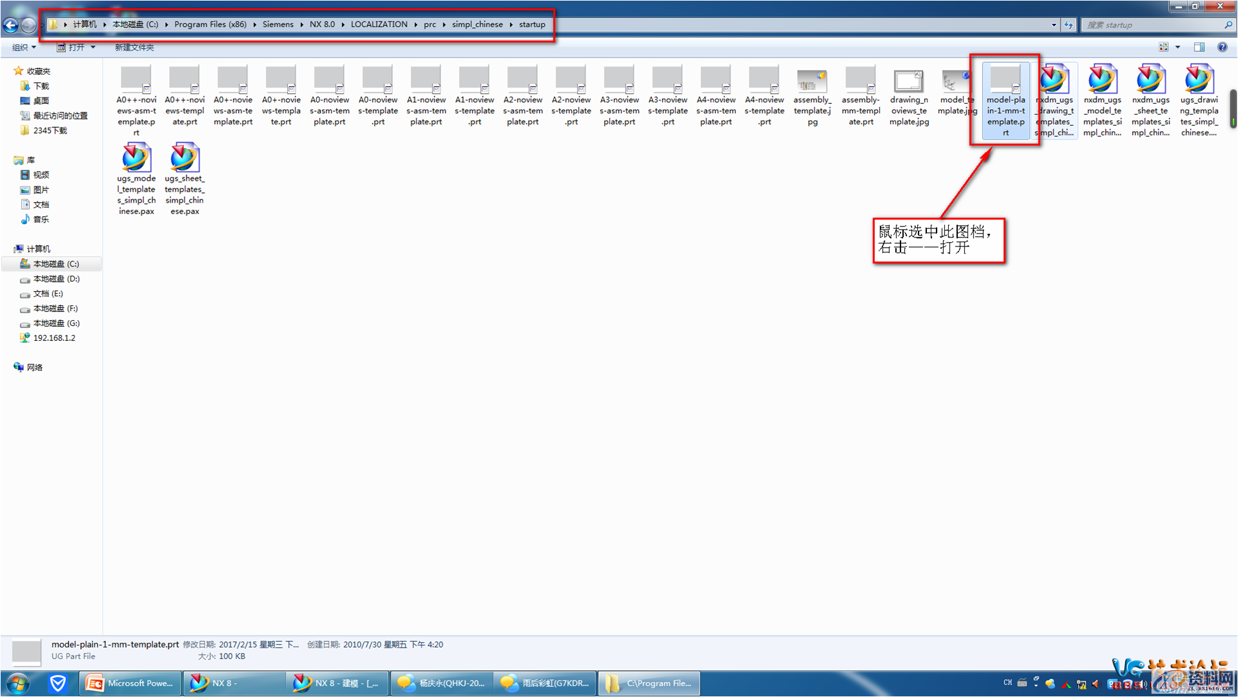Open the view options dropdown arrow

[1178, 47]
